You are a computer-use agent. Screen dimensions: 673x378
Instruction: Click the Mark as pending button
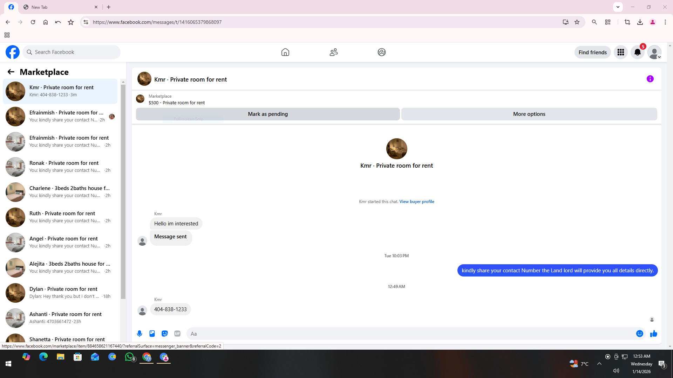point(267,114)
